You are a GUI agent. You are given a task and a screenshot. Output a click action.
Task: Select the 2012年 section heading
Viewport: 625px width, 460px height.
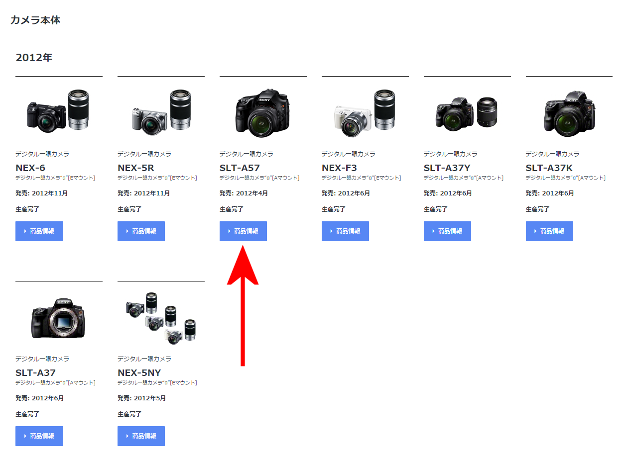click(34, 58)
